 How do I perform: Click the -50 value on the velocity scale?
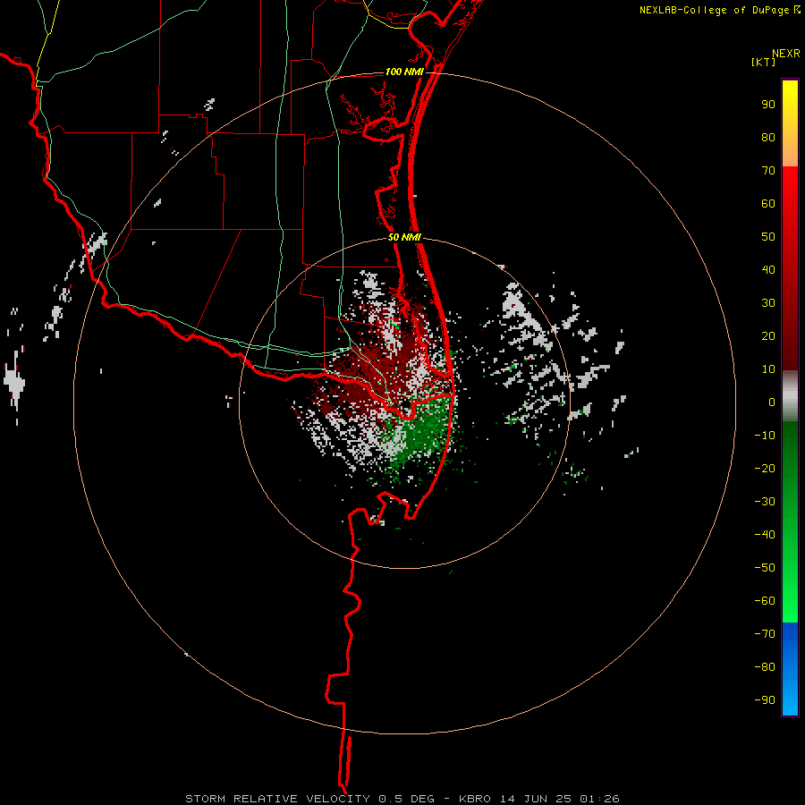point(765,568)
